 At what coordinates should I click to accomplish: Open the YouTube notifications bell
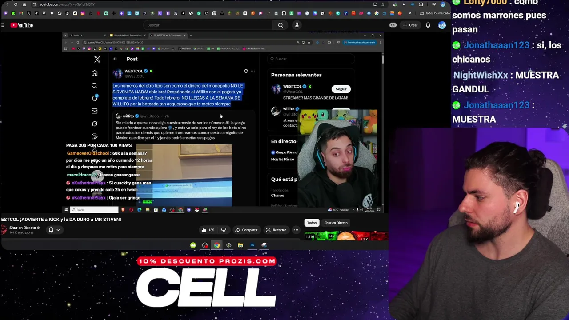click(x=428, y=25)
